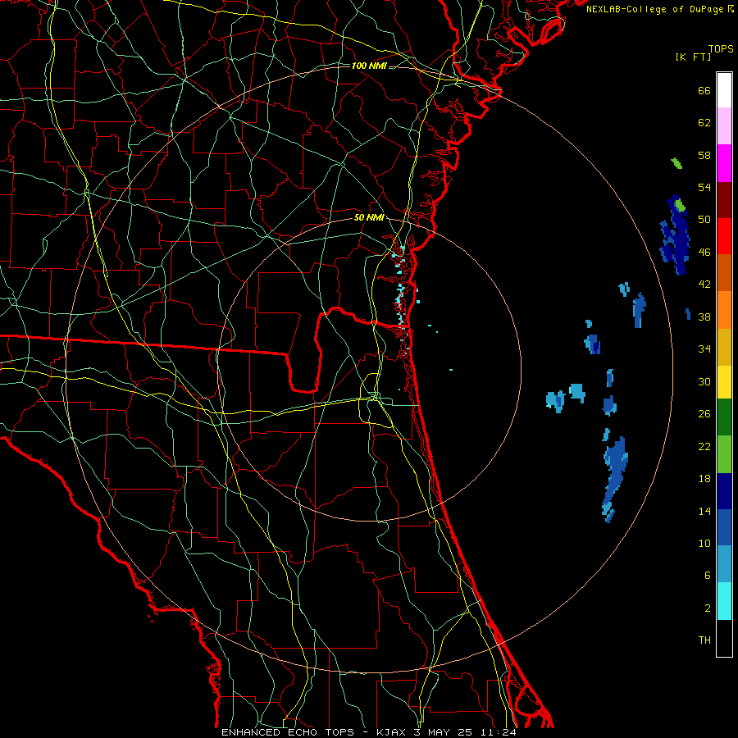Click the "TH" threshold label

click(704, 640)
